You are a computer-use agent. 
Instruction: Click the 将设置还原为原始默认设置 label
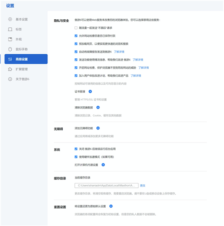click(x=90, y=206)
